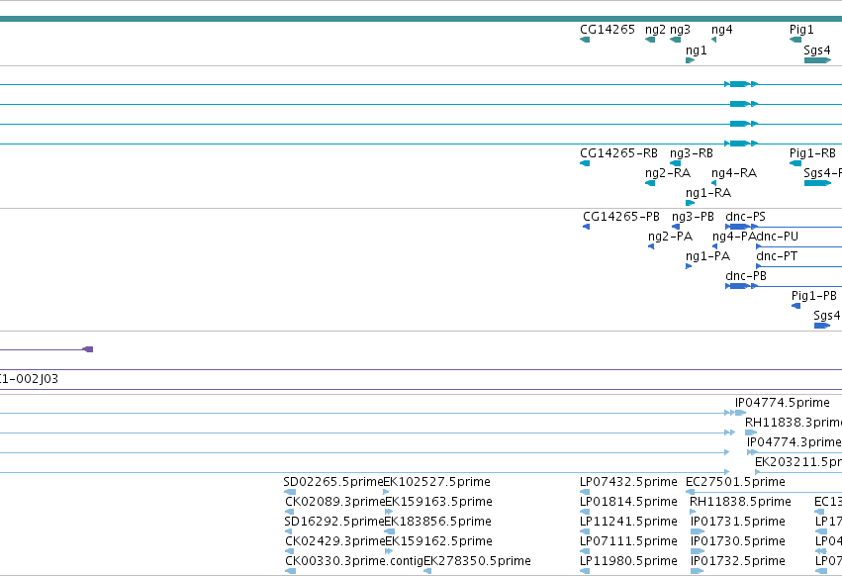The width and height of the screenshot is (842, 576).
Task: Select the LP07432.5prime EST
Action: [585, 492]
